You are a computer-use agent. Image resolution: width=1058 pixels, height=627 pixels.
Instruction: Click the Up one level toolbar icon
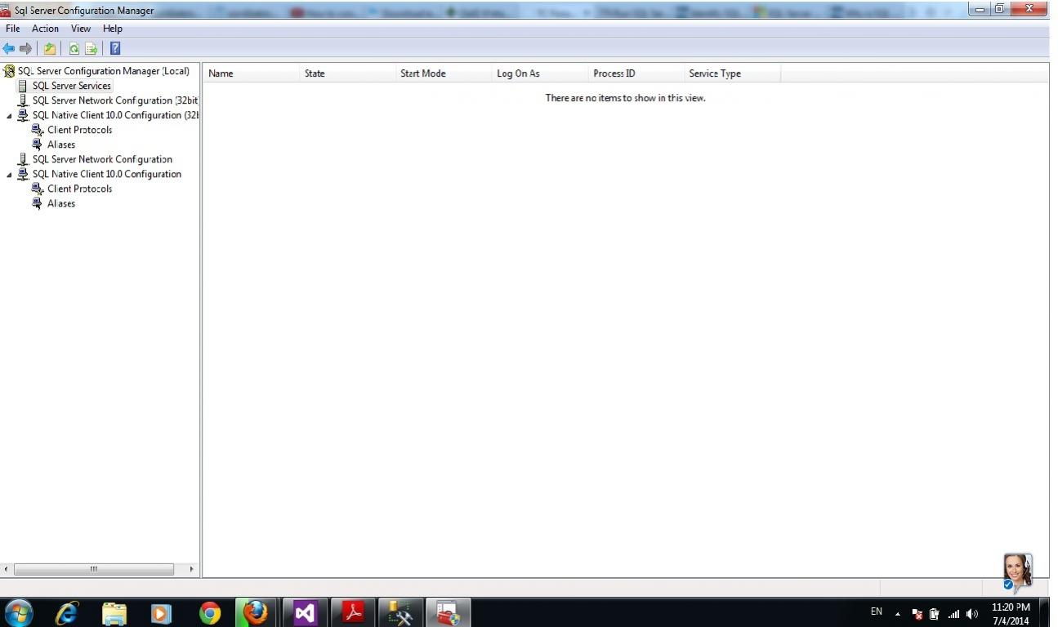50,49
